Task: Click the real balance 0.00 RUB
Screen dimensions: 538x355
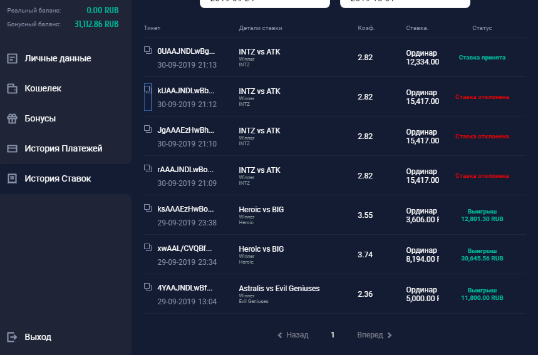Action: pyautogui.click(x=103, y=10)
